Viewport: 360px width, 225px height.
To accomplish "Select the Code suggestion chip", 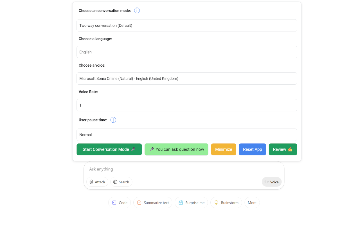I will 120,202.
